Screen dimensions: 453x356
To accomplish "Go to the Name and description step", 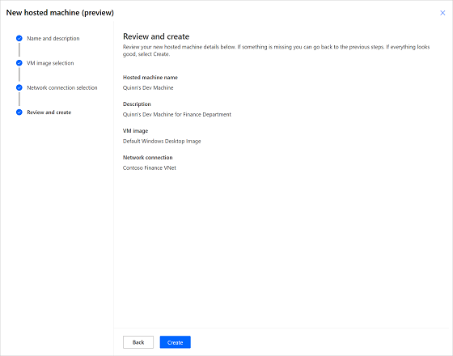I will point(53,39).
